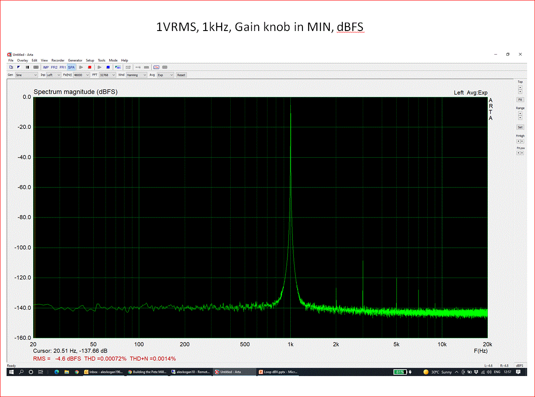This screenshot has width=535, height=397.
Task: Open the notification center icon
Action: click(x=518, y=372)
